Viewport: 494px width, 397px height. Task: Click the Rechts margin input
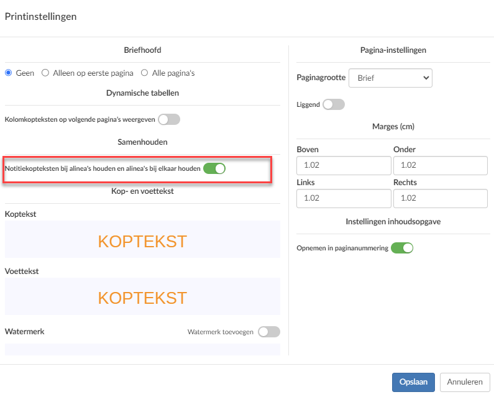tap(441, 199)
